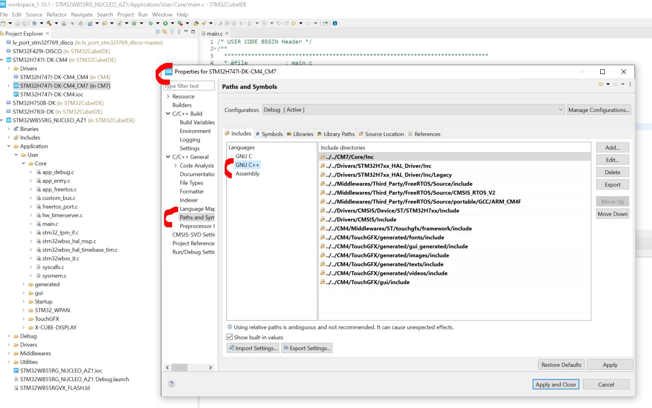Open the Navigate menu
The image size is (652, 408).
(x=82, y=14)
